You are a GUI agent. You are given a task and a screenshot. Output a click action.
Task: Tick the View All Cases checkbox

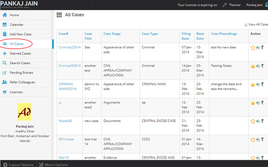pos(246,25)
